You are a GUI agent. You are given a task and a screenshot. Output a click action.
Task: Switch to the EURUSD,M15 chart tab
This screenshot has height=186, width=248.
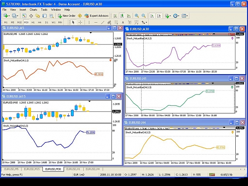32,169
